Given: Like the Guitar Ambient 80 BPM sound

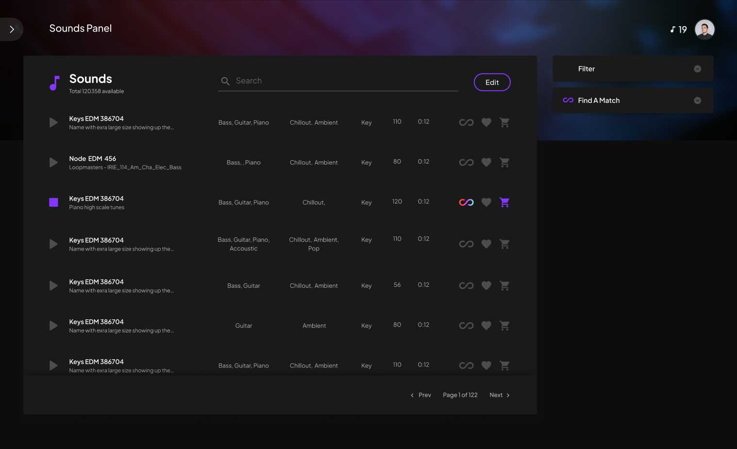Looking at the screenshot, I should 486,325.
